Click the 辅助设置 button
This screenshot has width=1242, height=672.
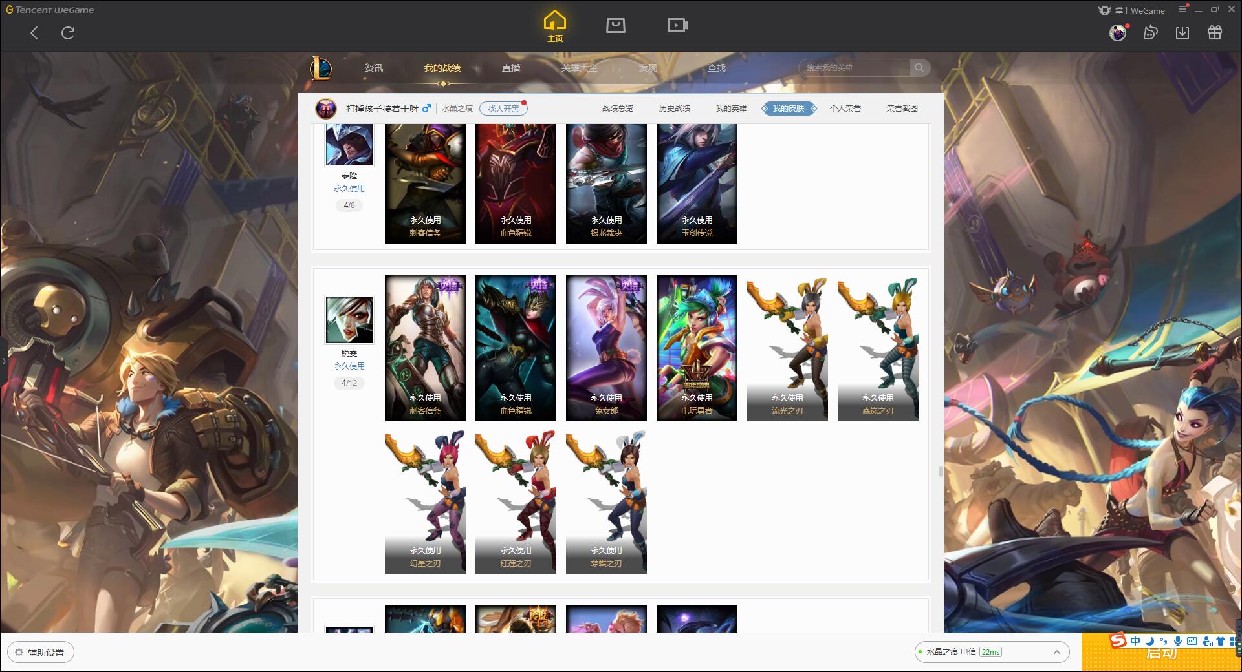tap(41, 653)
